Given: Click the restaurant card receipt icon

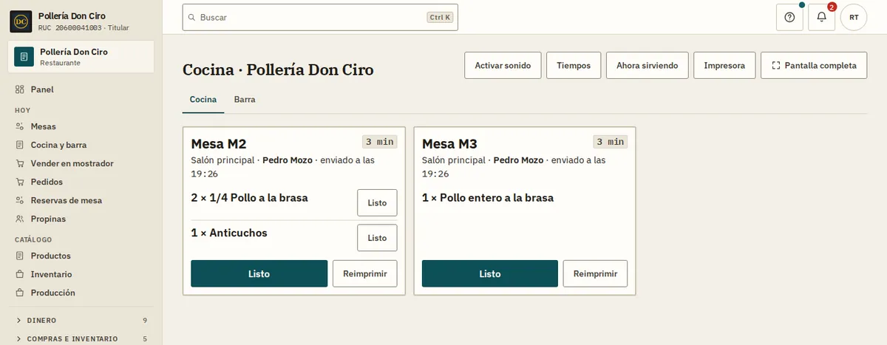Looking at the screenshot, I should click(x=24, y=57).
